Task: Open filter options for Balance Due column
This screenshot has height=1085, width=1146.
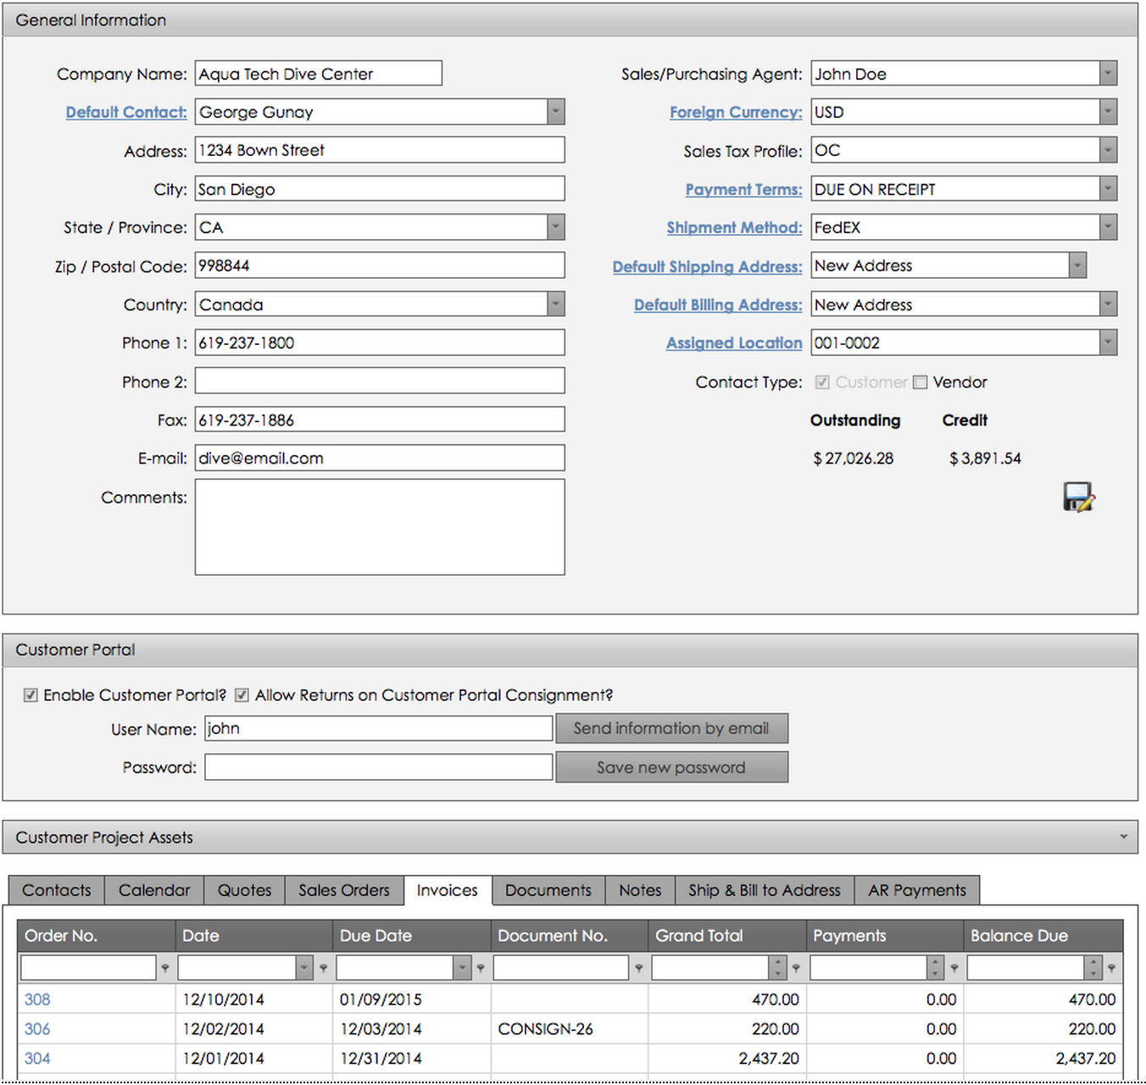Action: point(1111,967)
